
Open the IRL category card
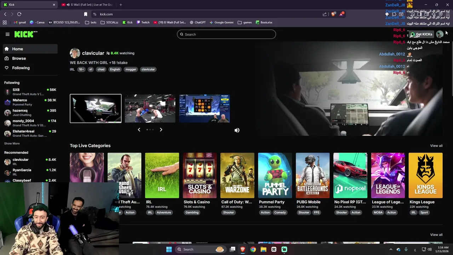point(162,175)
